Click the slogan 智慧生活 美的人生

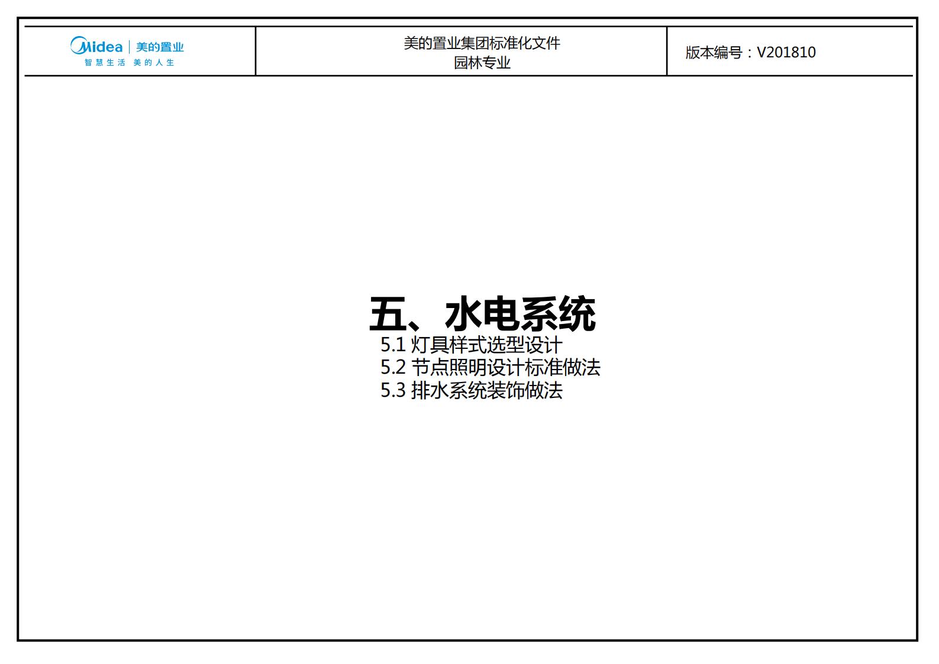pos(129,63)
